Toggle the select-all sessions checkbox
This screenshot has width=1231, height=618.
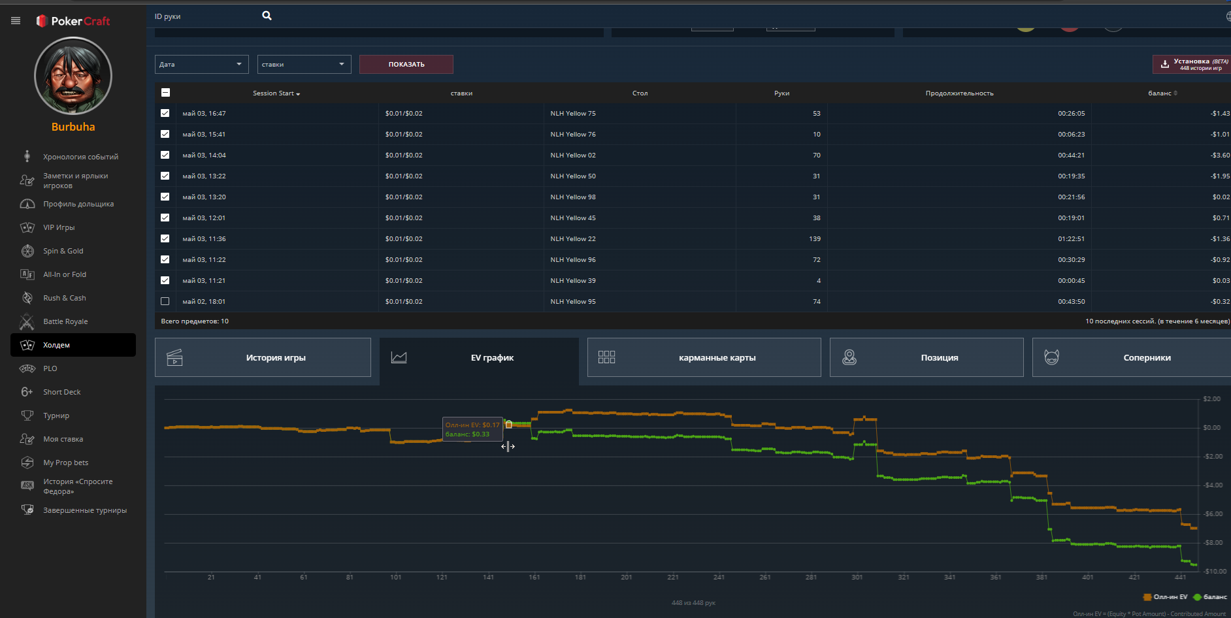click(165, 93)
